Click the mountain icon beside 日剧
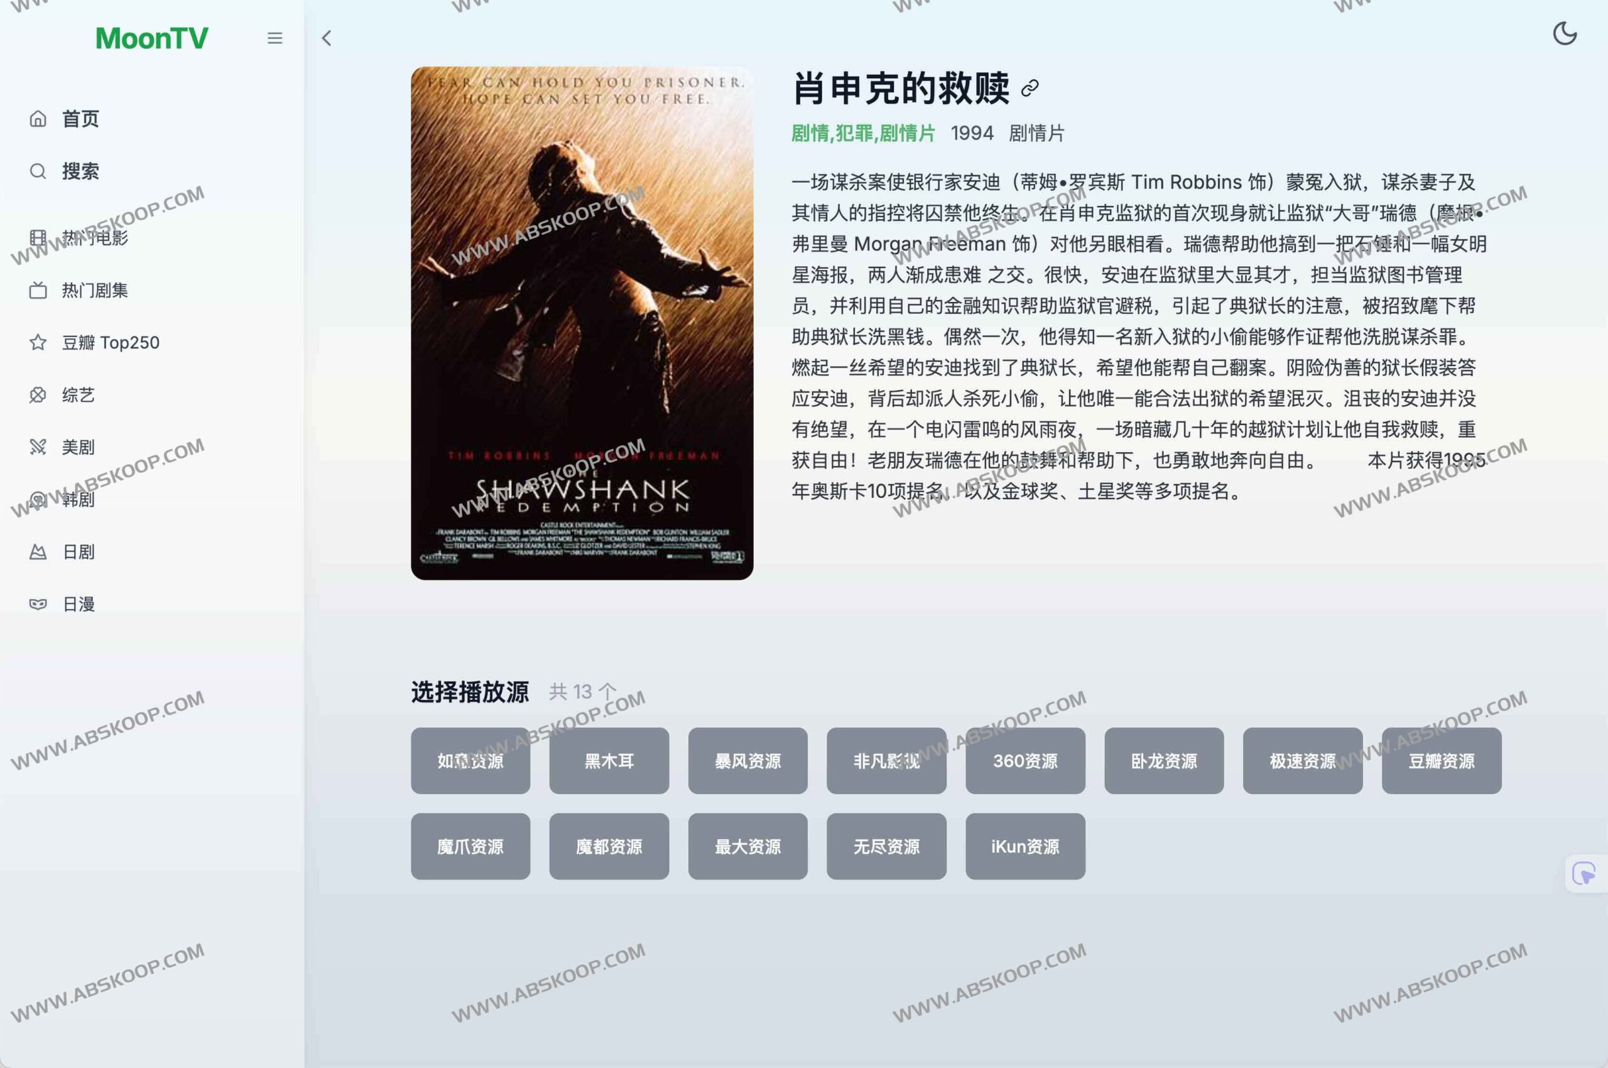1608x1068 pixels. pyautogui.click(x=38, y=552)
